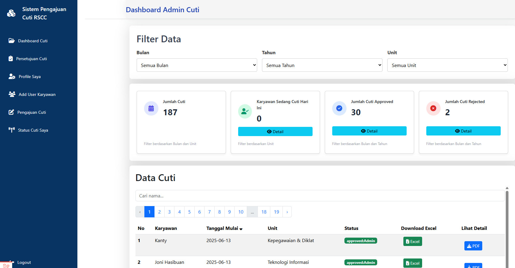Image resolution: width=515 pixels, height=268 pixels.
Task: Click the Add User Karyawan group icon
Action: tap(12, 94)
